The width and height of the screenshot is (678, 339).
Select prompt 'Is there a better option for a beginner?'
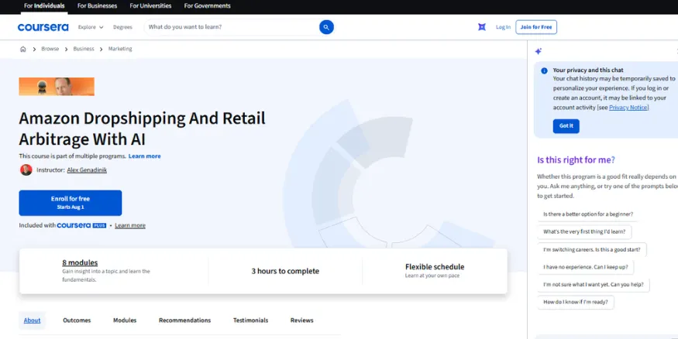coord(588,214)
